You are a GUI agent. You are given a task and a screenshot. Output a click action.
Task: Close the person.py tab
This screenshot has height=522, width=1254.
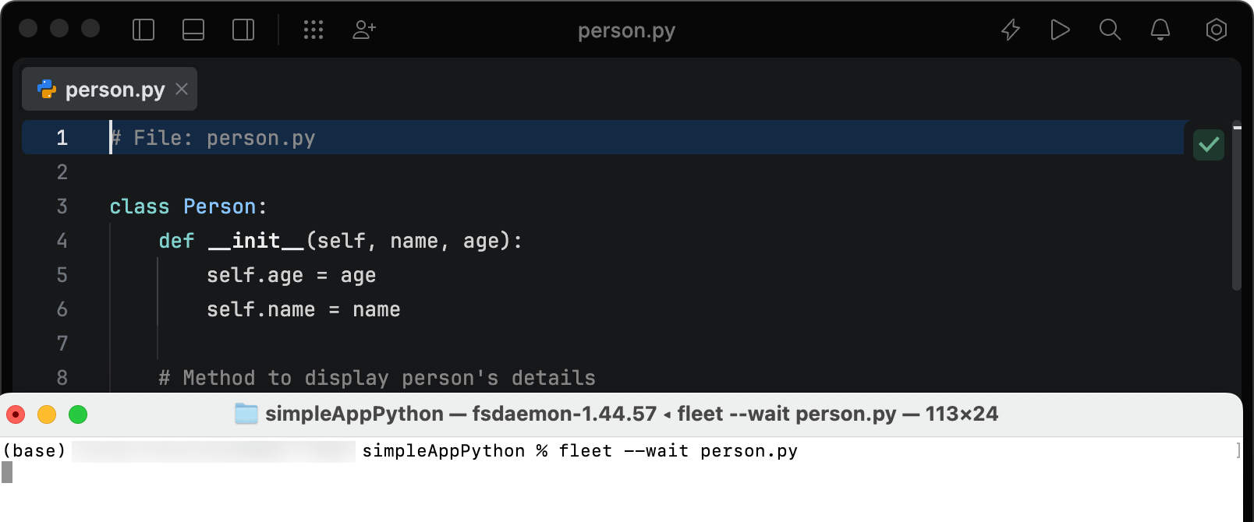(x=181, y=89)
